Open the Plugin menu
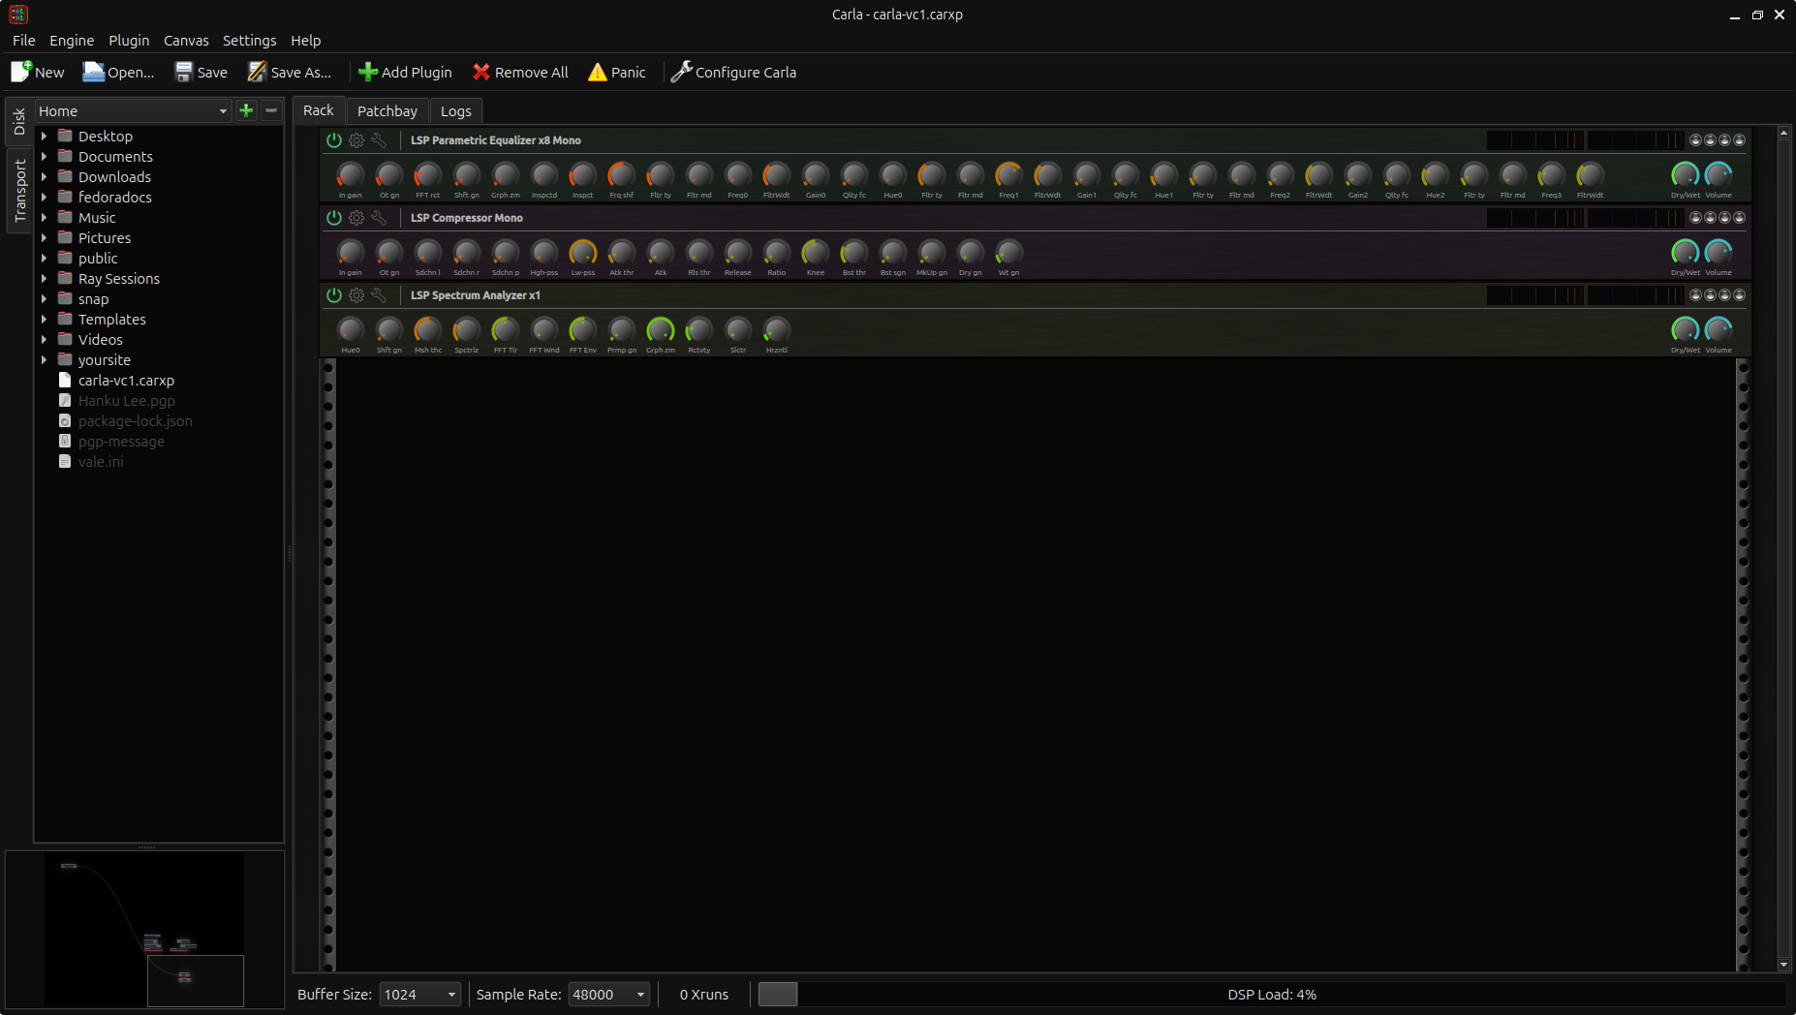The width and height of the screenshot is (1796, 1015). click(x=129, y=41)
